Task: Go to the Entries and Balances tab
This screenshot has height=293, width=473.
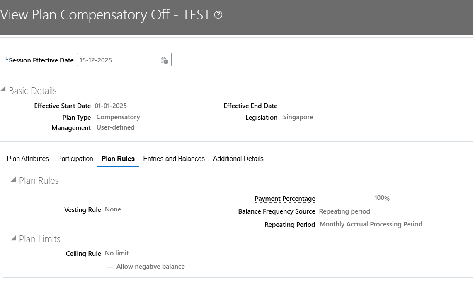Action: tap(174, 159)
